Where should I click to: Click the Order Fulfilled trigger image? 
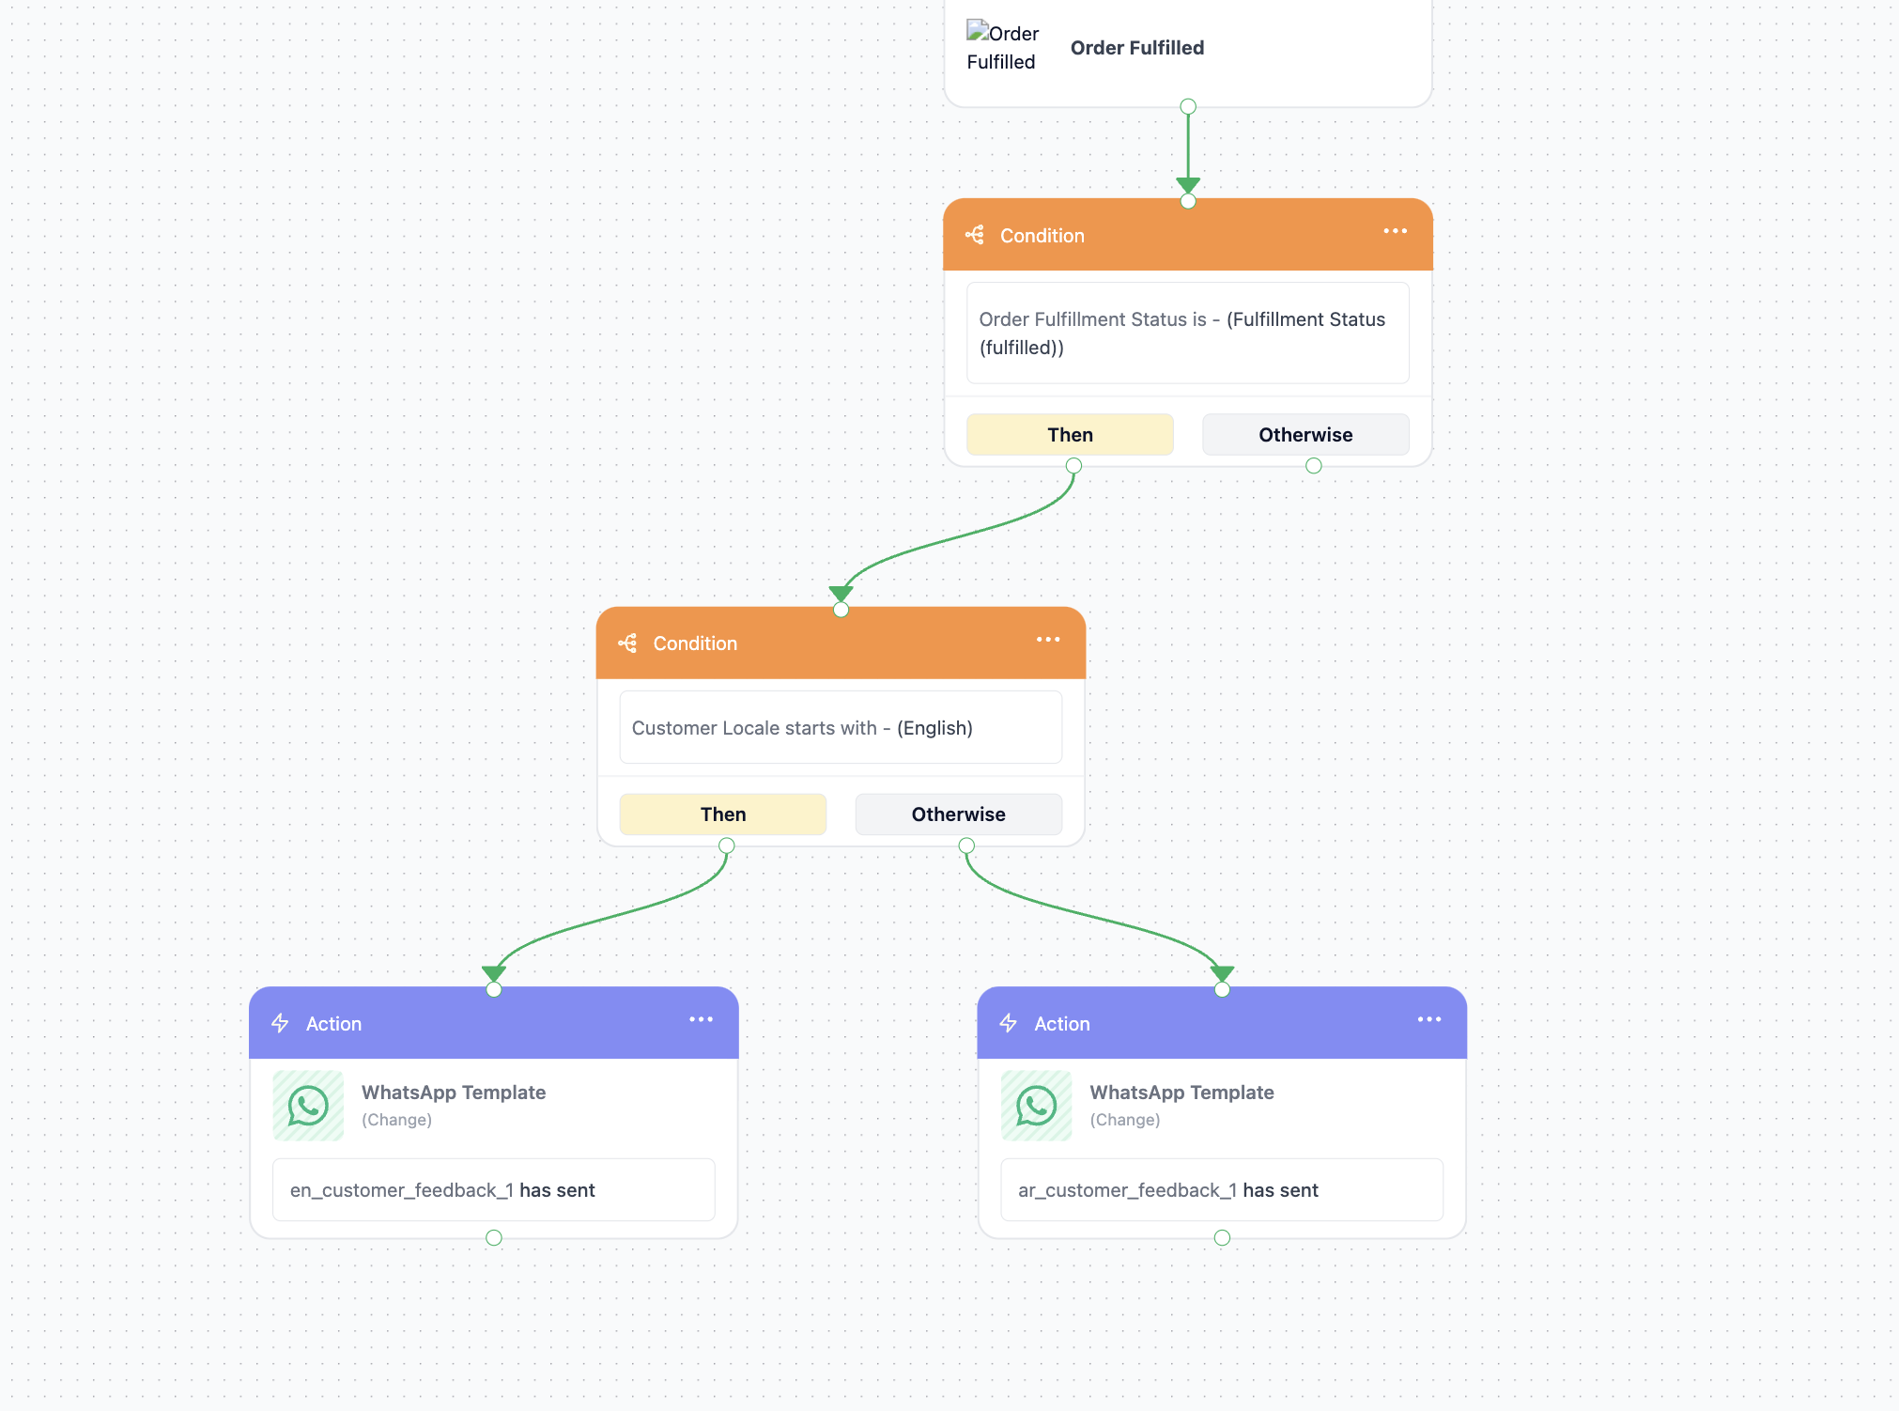click(x=1003, y=47)
